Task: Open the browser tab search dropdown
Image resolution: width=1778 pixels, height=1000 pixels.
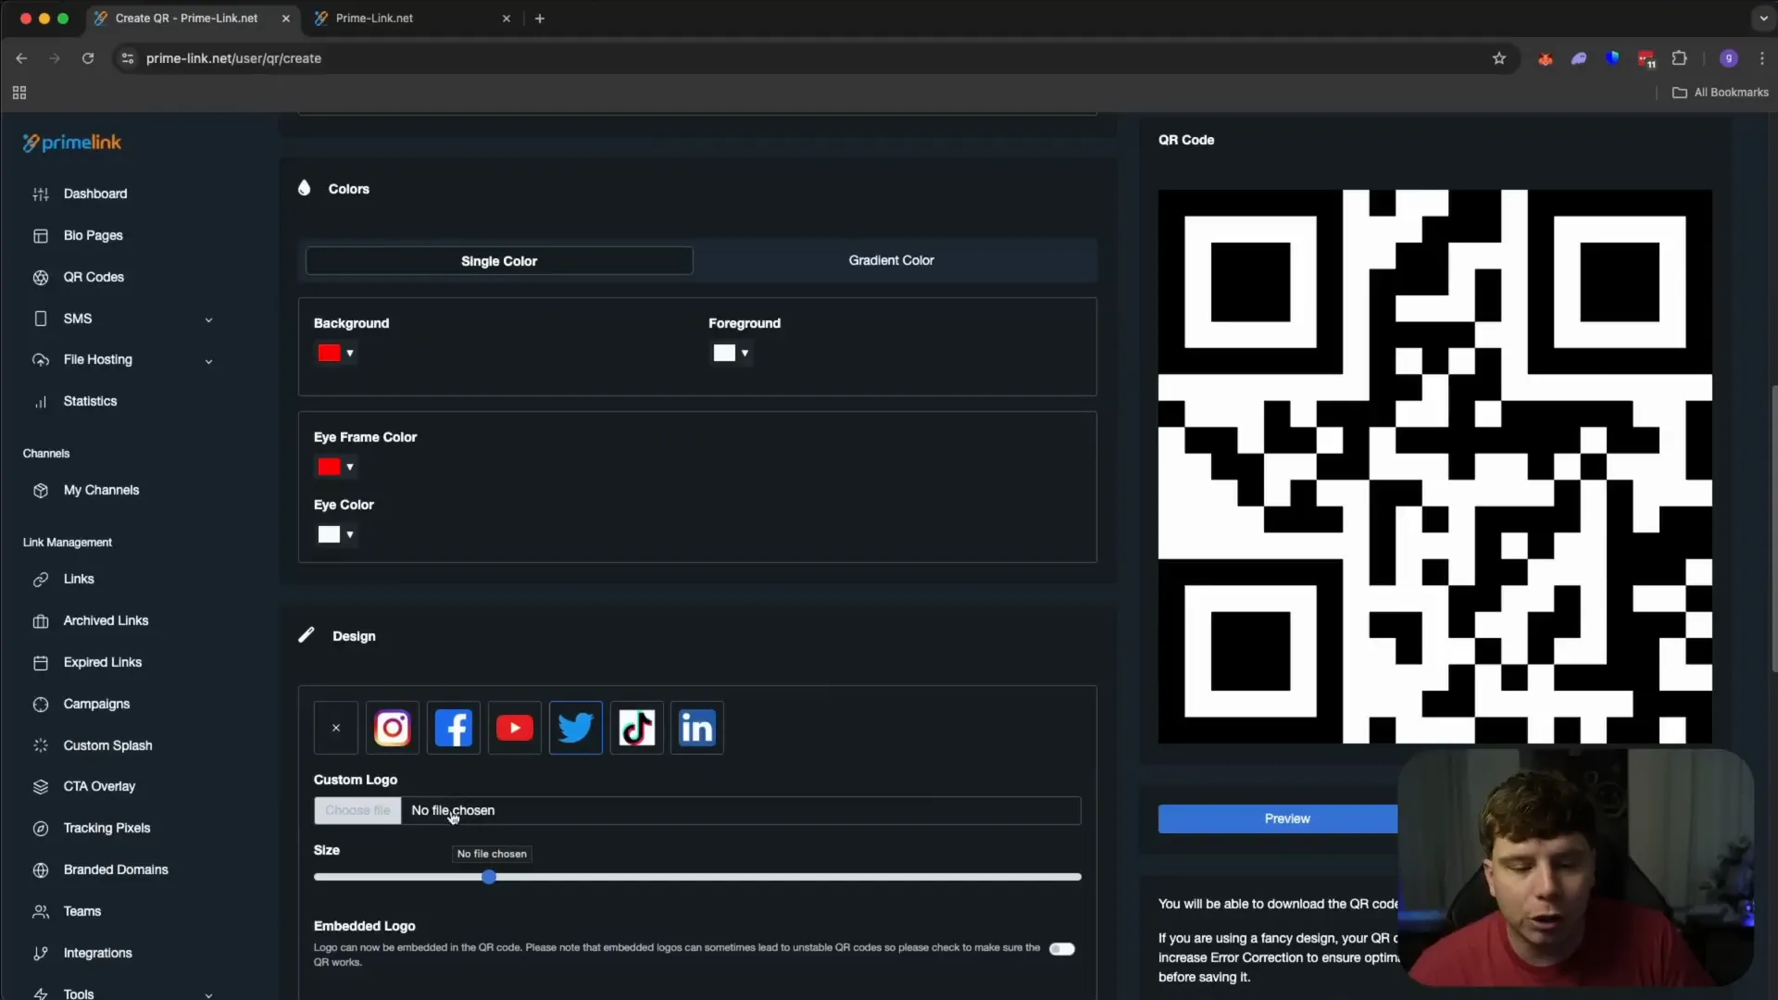Action: click(1762, 18)
